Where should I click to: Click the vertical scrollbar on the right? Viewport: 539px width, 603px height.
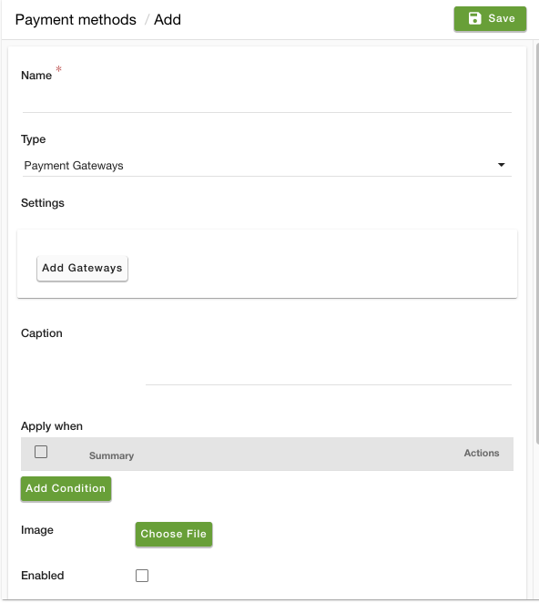(x=537, y=244)
